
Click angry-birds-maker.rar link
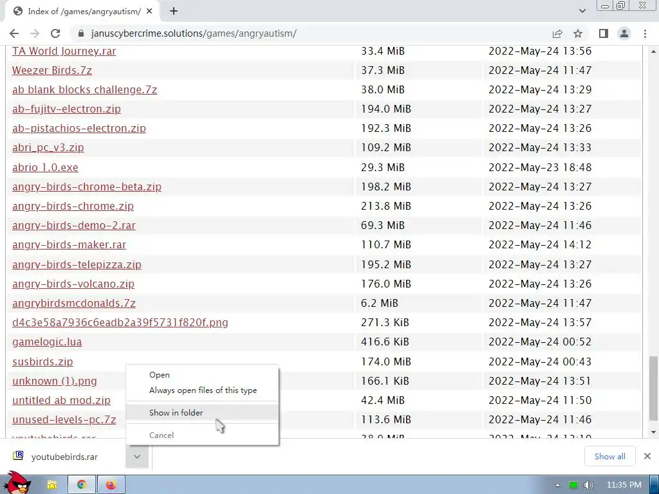69,244
